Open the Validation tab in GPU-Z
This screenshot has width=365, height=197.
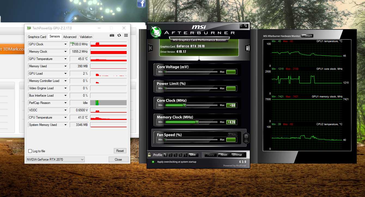86,37
